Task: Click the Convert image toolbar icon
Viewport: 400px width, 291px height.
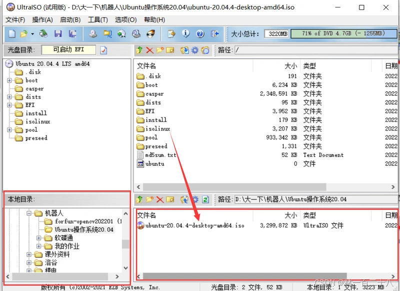Action: tap(121, 33)
